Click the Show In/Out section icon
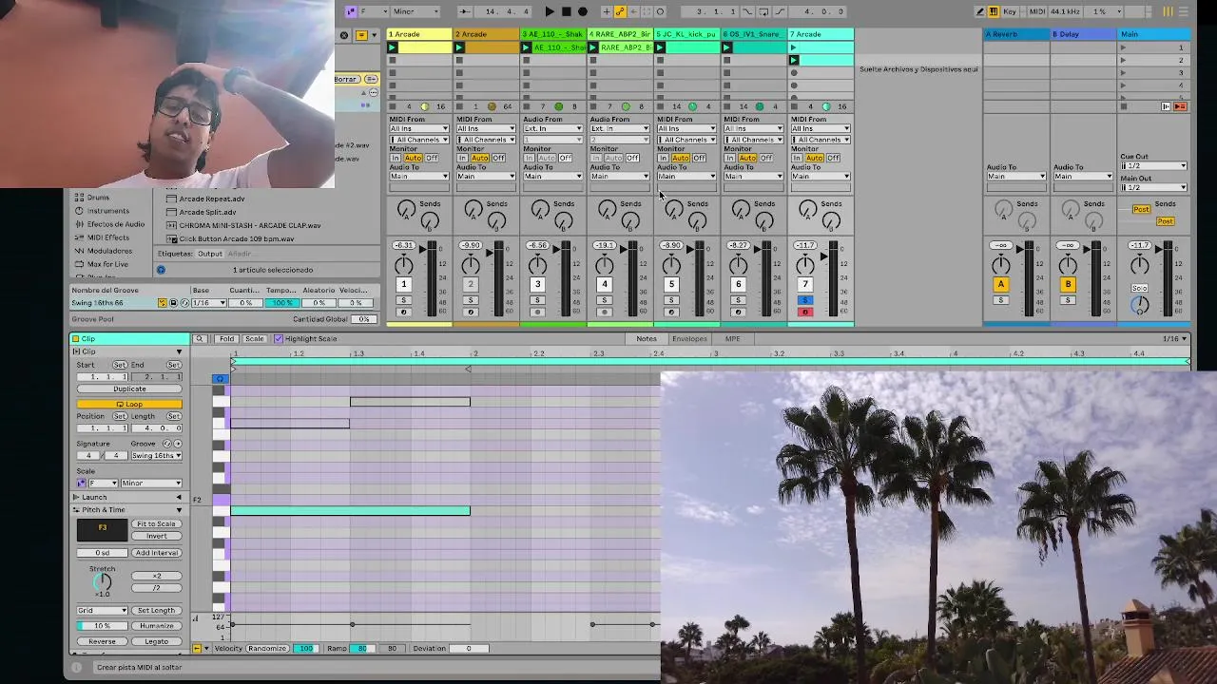The height and width of the screenshot is (684, 1217). pyautogui.click(x=1166, y=106)
